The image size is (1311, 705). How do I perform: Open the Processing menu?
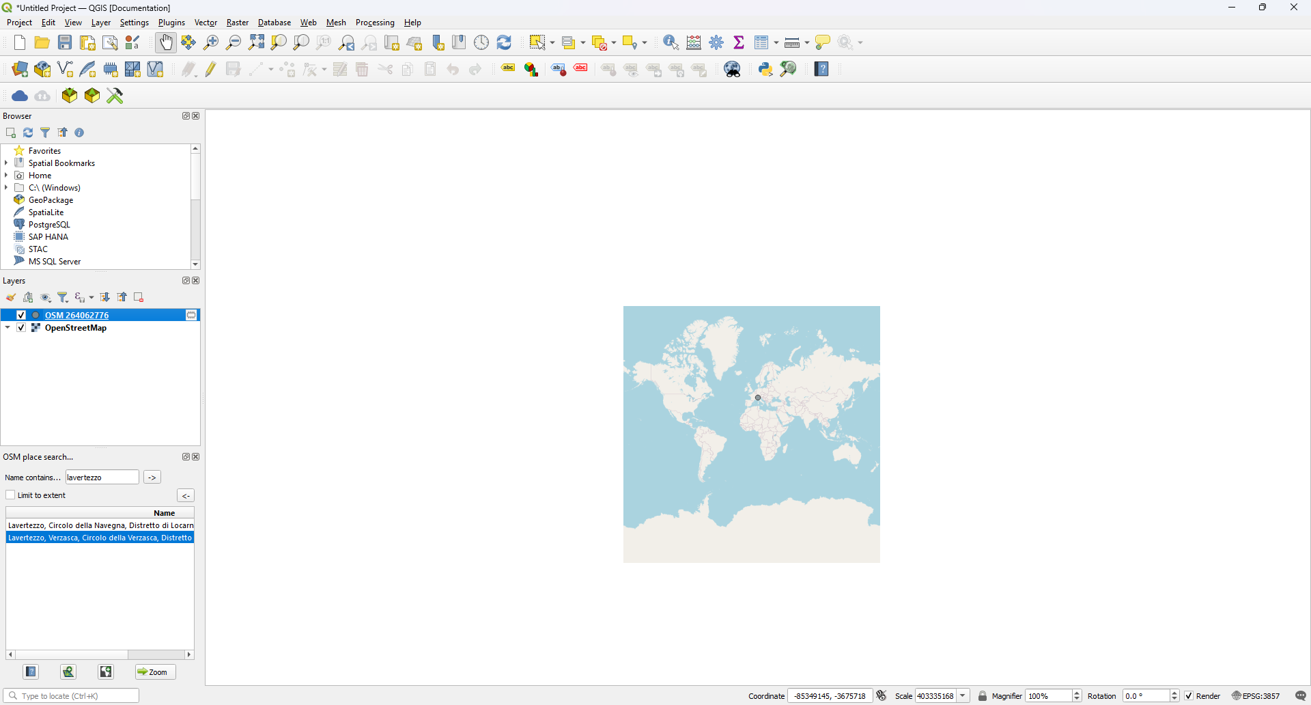click(375, 23)
